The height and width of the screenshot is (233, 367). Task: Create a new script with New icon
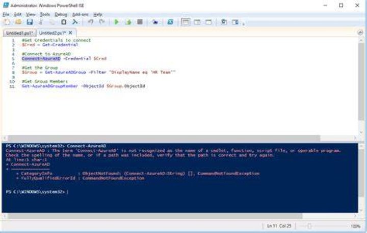coord(7,22)
